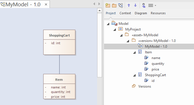Click the New Package folder icon

coord(114,5)
